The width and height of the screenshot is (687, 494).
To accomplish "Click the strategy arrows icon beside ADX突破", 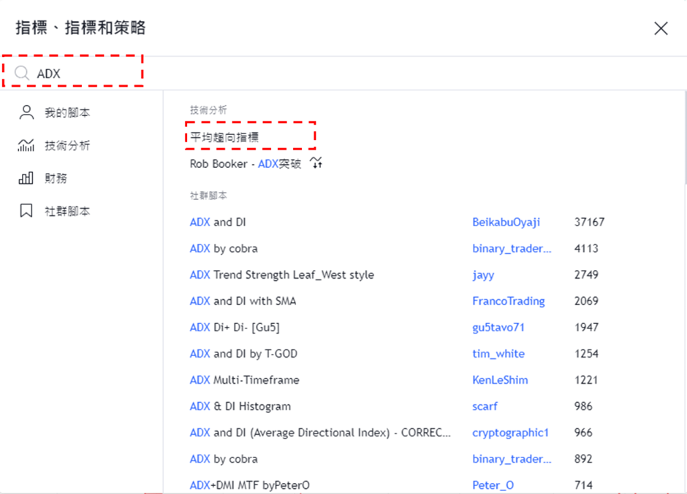I will 316,163.
